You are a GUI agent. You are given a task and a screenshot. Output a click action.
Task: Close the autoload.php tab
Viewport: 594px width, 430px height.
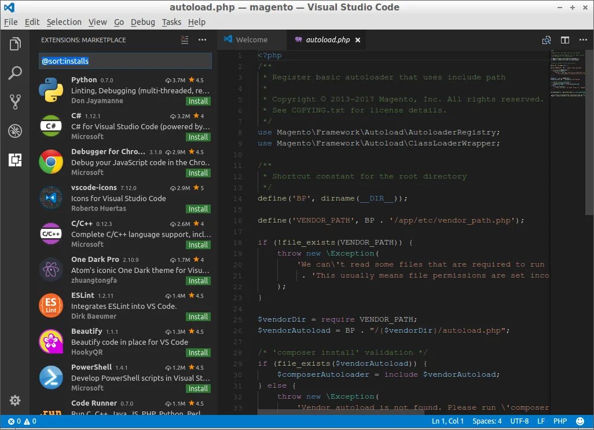(358, 40)
